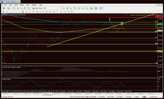
Task: Click the New Order button
Action: 37,8
